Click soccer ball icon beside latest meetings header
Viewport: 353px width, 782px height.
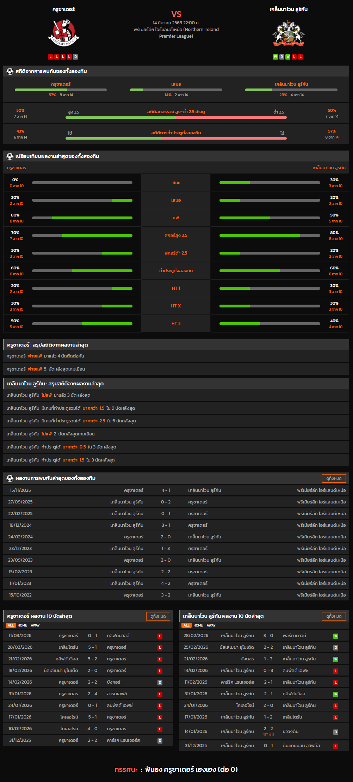click(10, 478)
